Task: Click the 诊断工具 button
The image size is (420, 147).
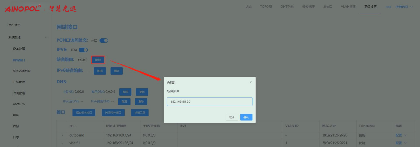Action: 140,113
